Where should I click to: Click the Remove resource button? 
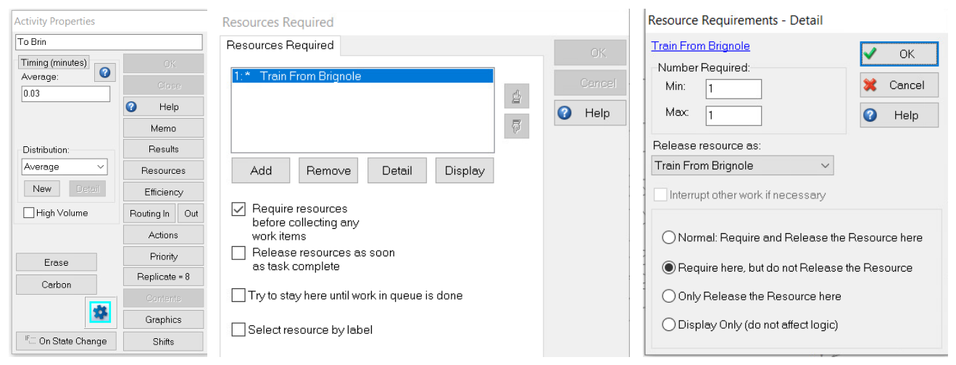[328, 171]
